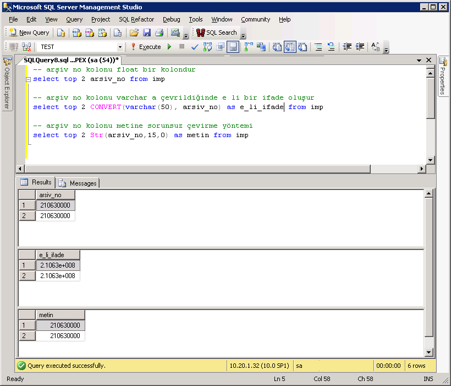Expand the SQL Search toolbar overflow options

(x=243, y=33)
